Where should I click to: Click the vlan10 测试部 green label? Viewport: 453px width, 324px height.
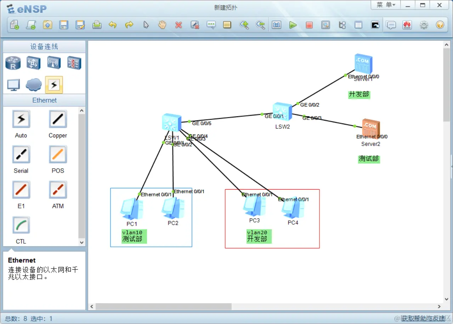tap(134, 236)
